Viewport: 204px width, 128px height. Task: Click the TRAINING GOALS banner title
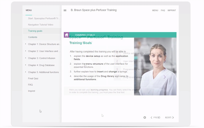point(85,35)
